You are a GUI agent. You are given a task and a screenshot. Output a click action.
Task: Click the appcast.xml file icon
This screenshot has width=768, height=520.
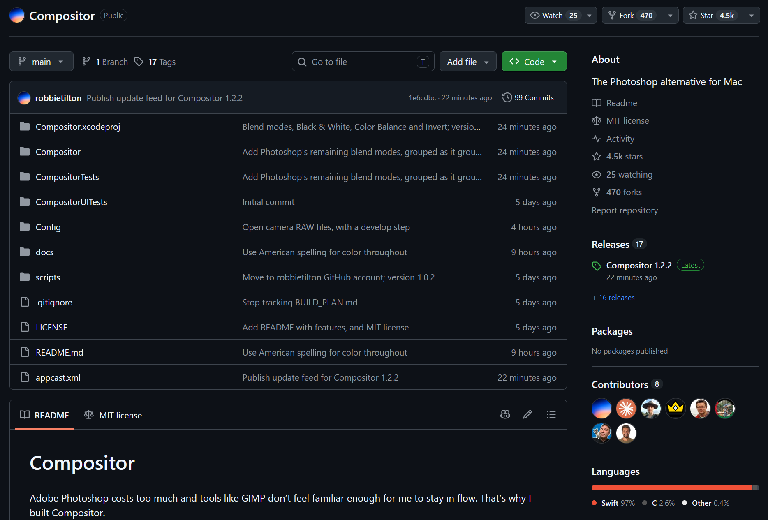[x=25, y=377]
